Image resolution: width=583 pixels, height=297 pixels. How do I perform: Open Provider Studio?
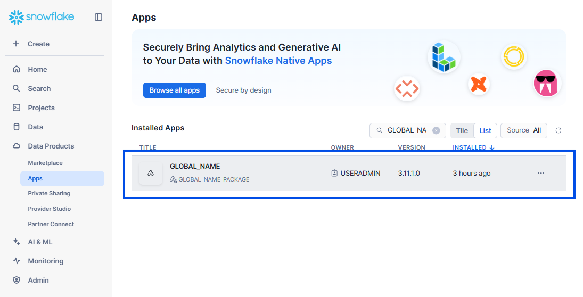(49, 209)
